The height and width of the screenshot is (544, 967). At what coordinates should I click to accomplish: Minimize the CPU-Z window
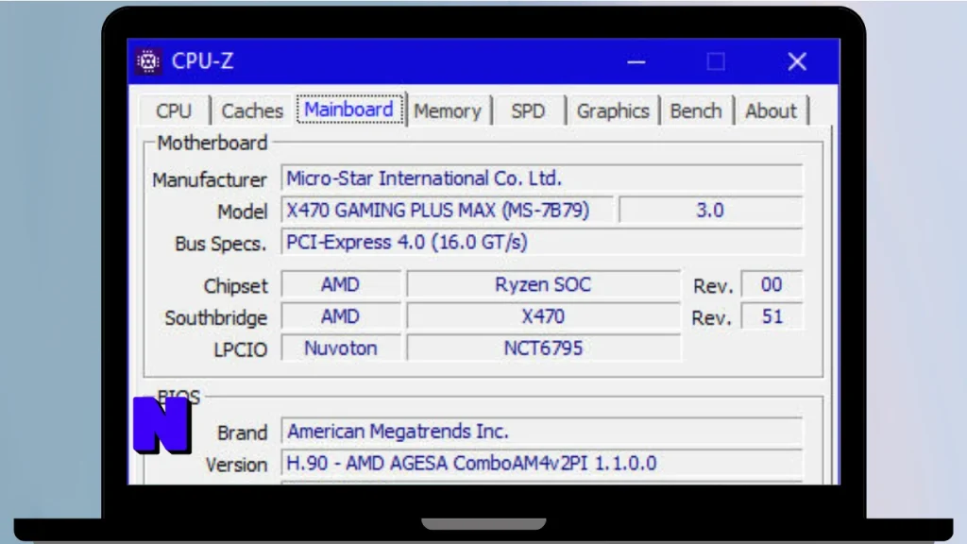[x=636, y=61]
